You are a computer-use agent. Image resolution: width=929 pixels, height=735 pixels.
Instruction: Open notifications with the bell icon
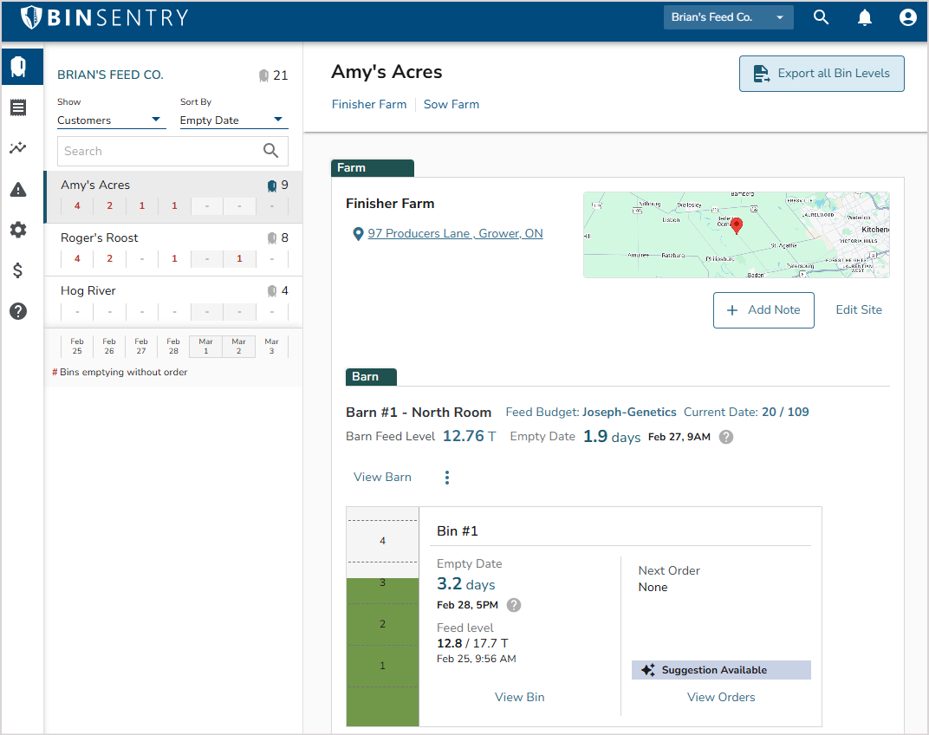pos(864,16)
